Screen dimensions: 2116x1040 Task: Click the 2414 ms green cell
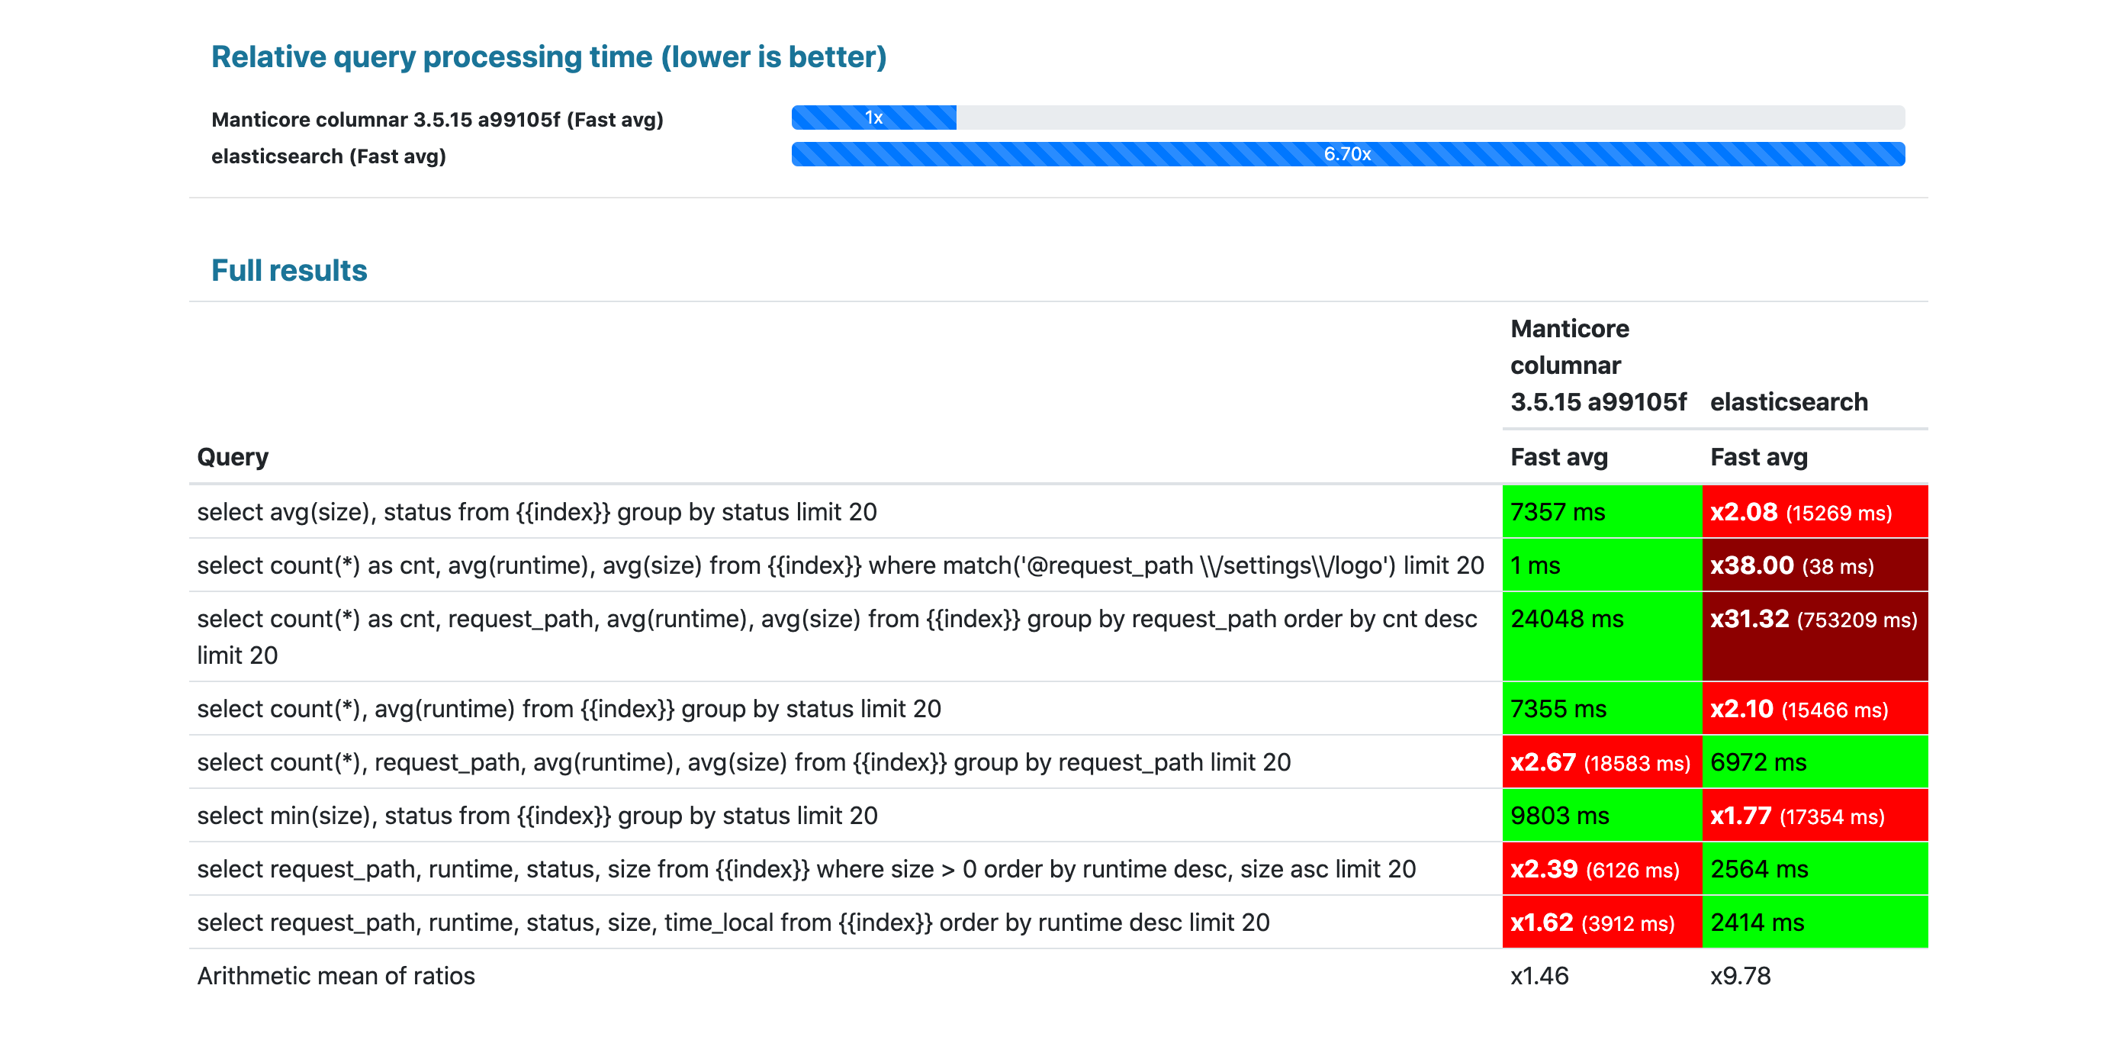(x=1814, y=922)
